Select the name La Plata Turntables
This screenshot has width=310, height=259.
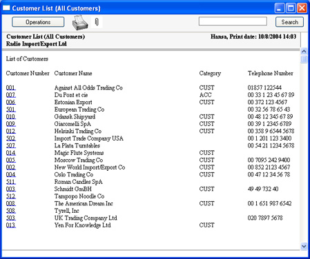77,145
